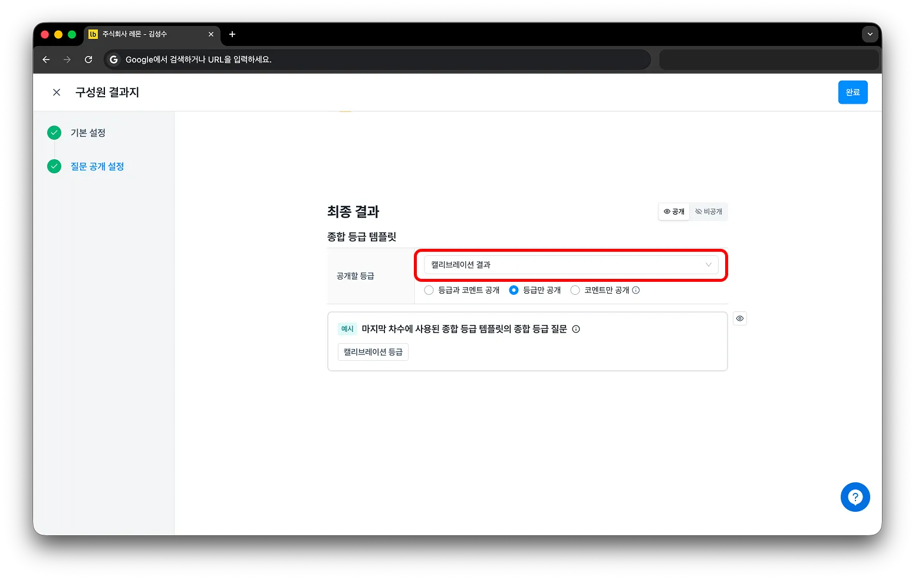The image size is (915, 579).
Task: Click the browser forward arrow
Action: click(67, 60)
